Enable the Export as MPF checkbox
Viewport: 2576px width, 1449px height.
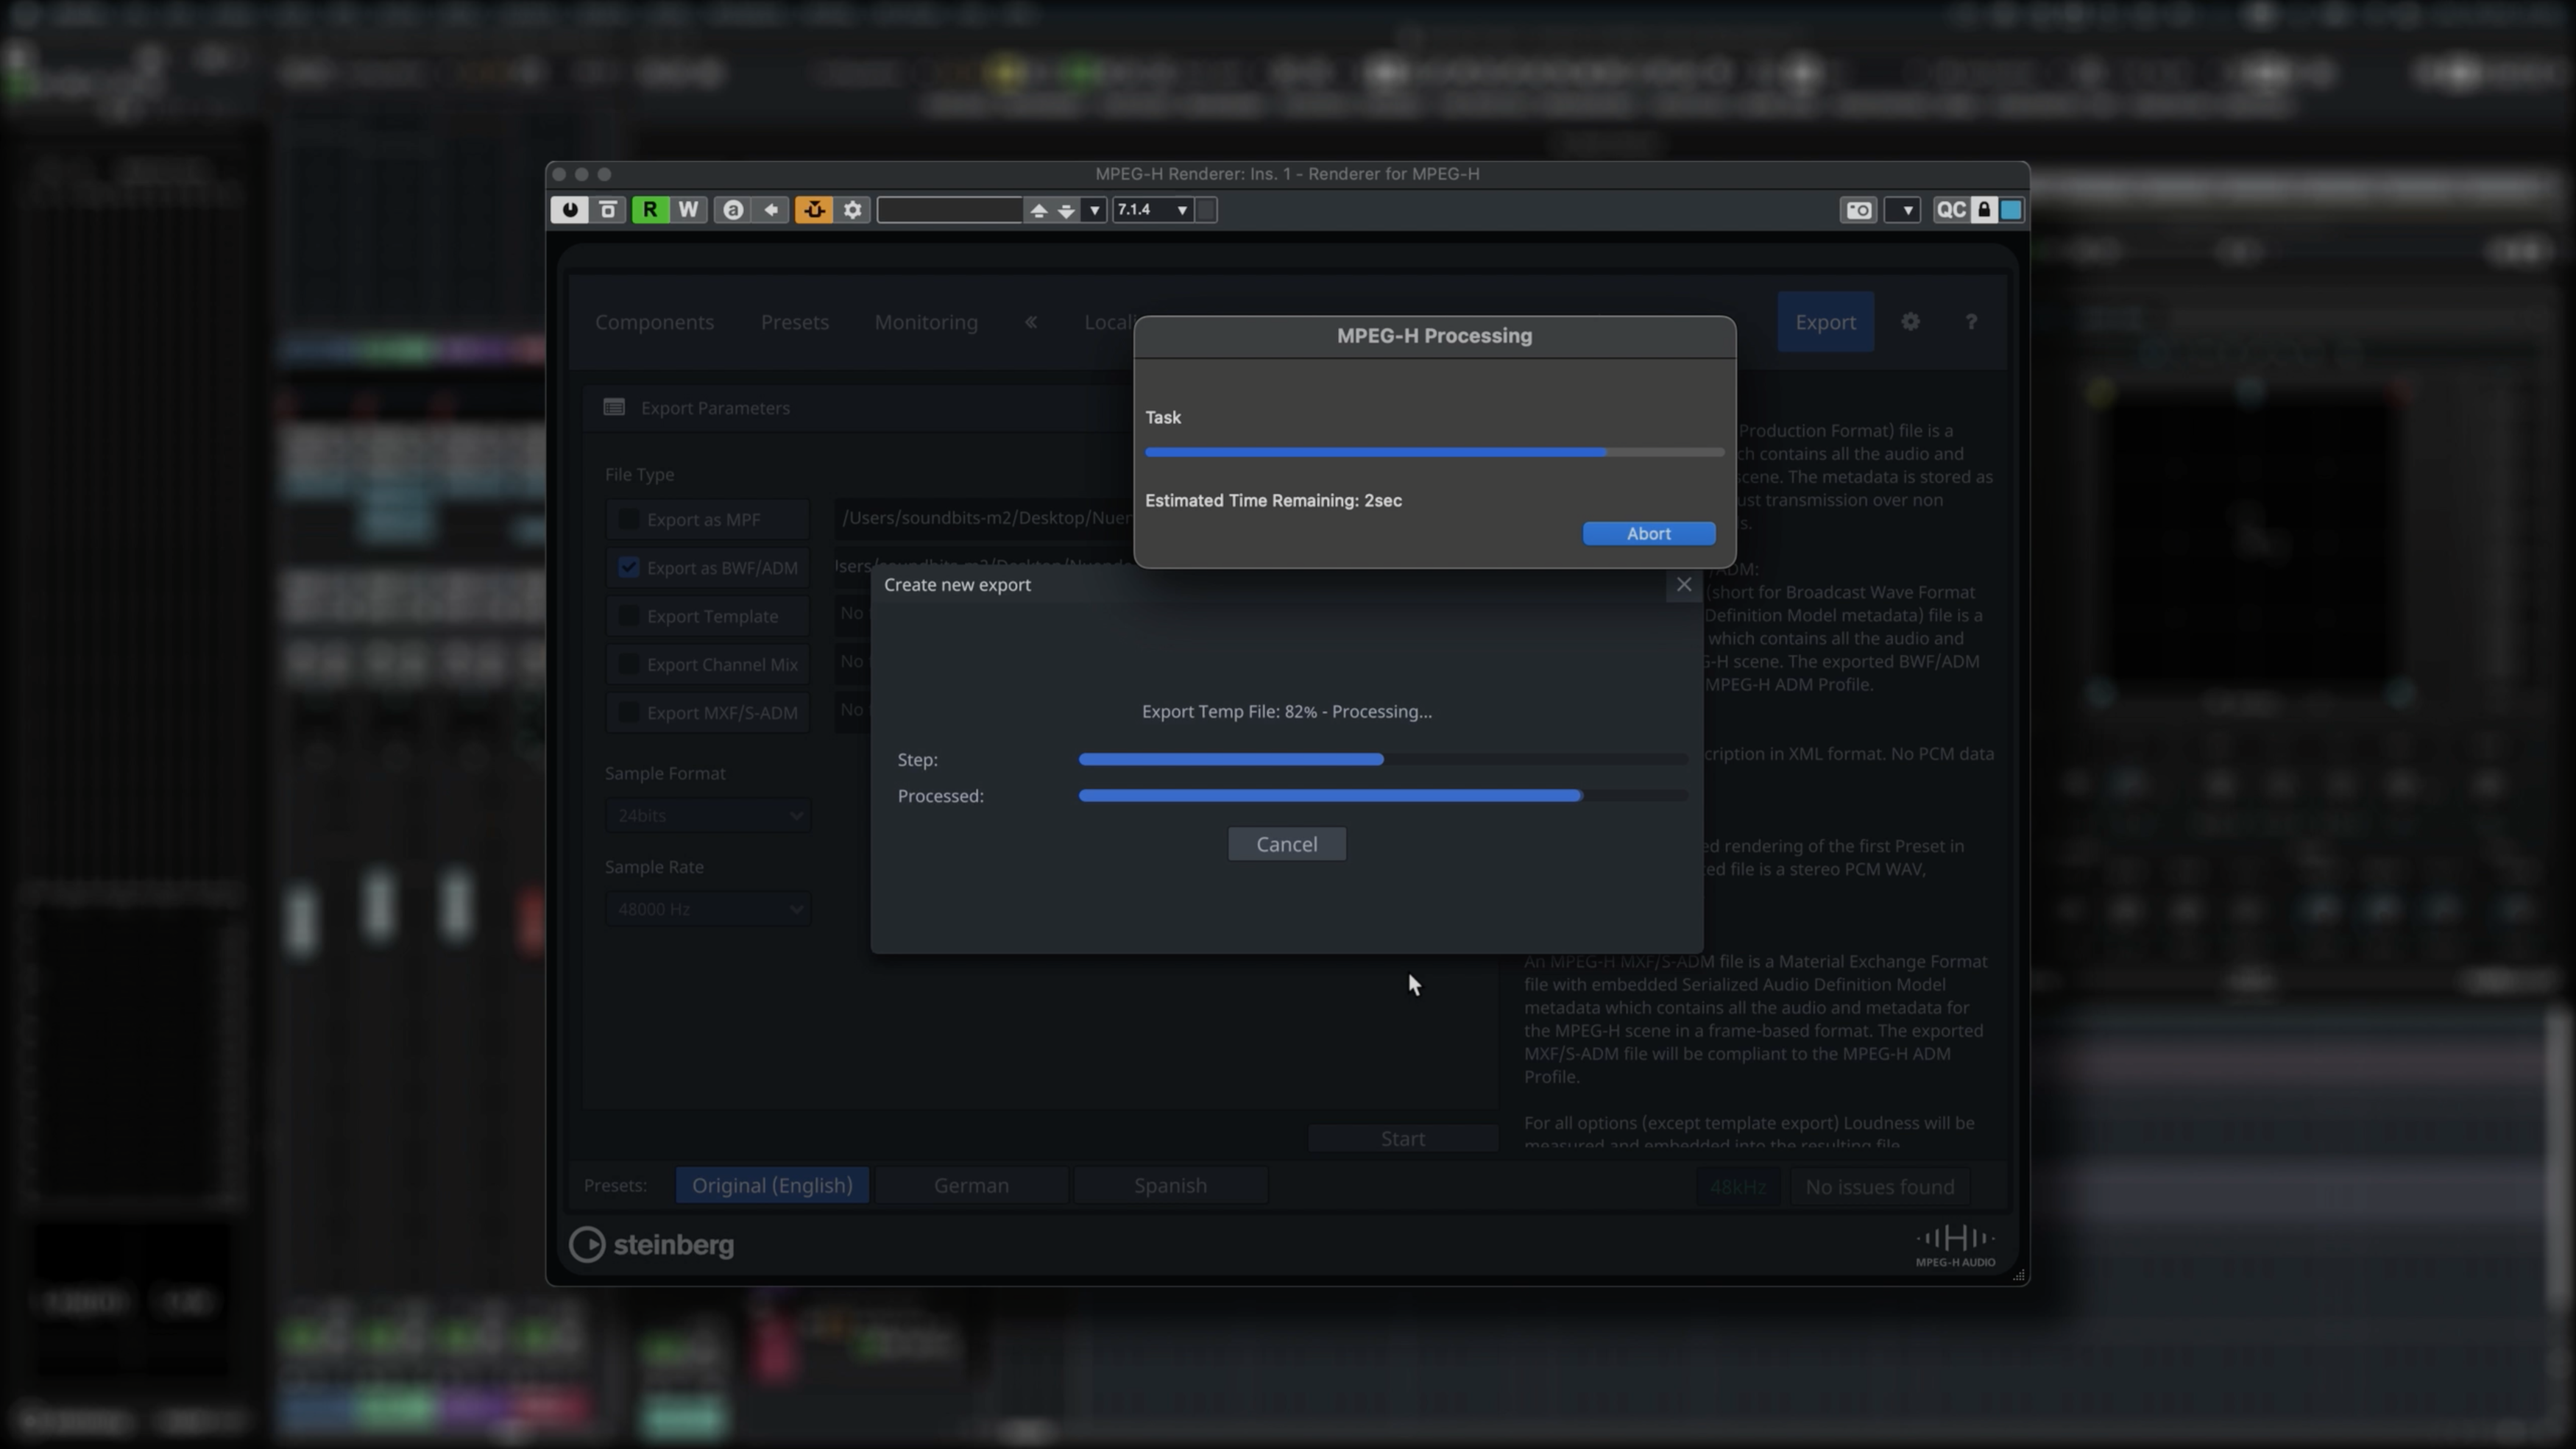pyautogui.click(x=628, y=519)
